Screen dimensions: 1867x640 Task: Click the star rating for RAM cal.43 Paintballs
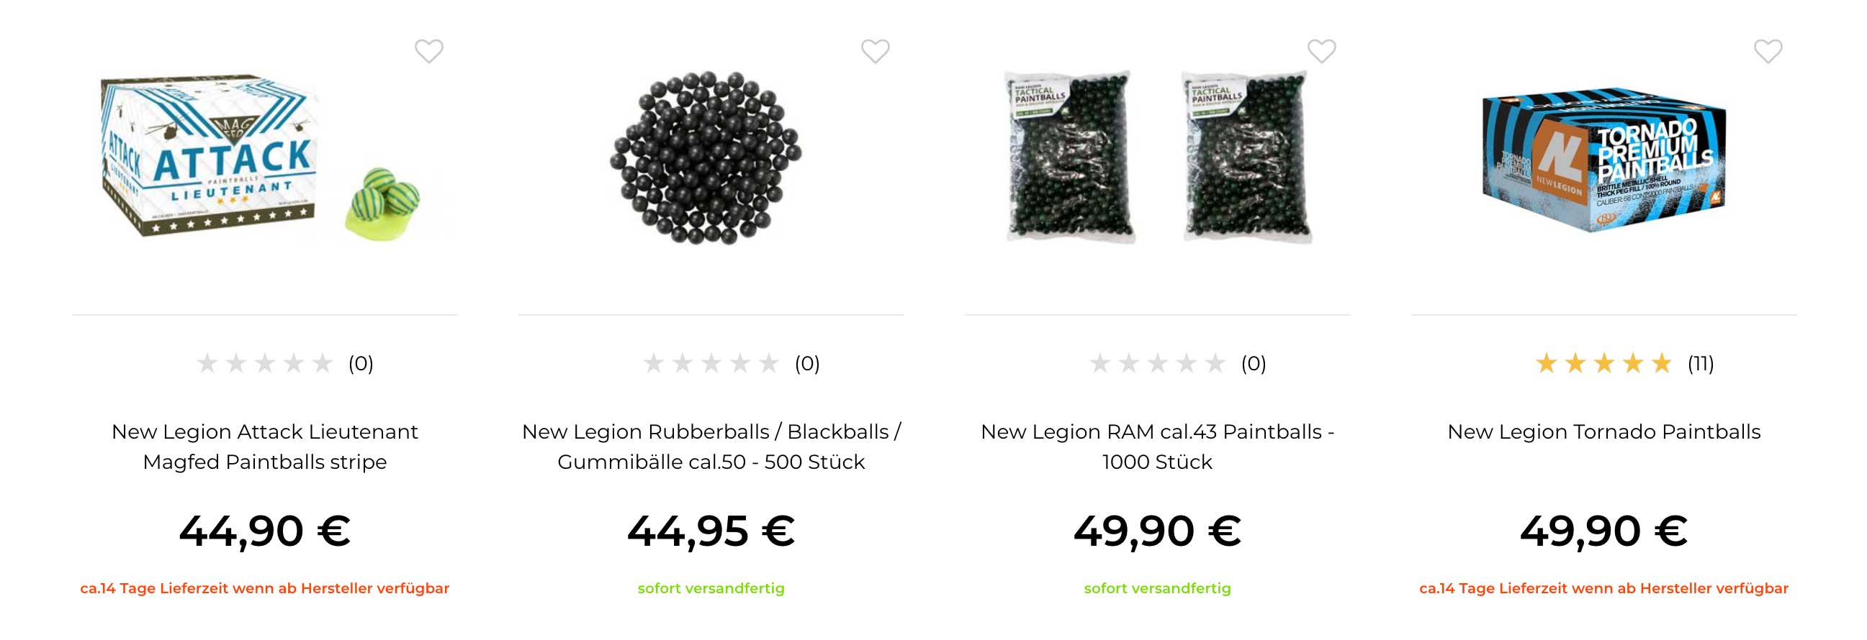[1158, 362]
